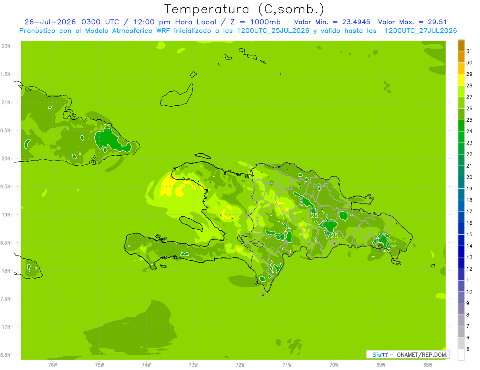480x370 pixels.
Task: Pick the gray swatch between 7 and 8
Action: [461, 321]
